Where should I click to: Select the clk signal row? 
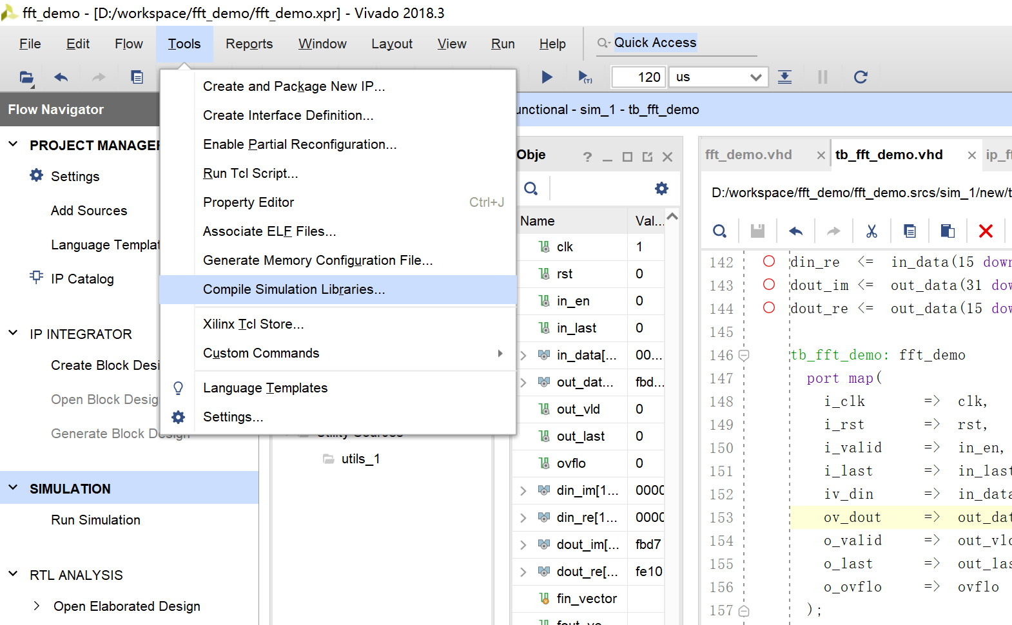click(x=588, y=247)
